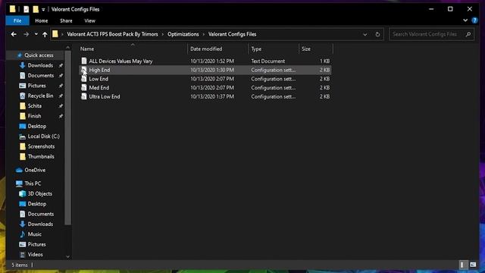
Task: Go forward with the forward arrow
Action: pos(26,34)
